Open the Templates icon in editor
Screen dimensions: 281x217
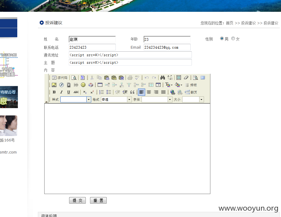click(x=82, y=78)
